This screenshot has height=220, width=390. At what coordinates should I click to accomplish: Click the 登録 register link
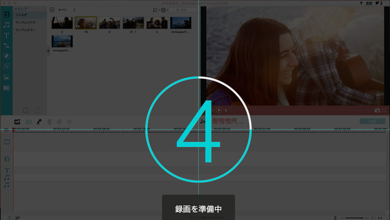[369, 3]
